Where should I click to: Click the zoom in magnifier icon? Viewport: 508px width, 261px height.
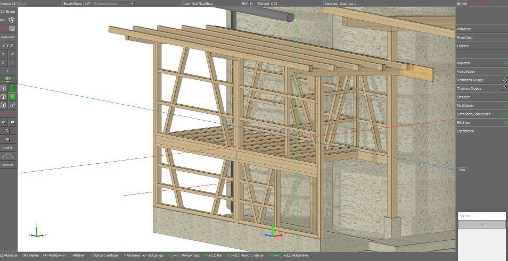tap(3, 122)
